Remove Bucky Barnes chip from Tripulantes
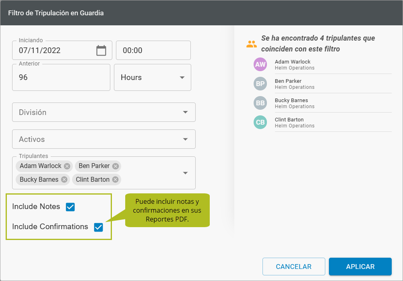The height and width of the screenshot is (281, 403). click(64, 180)
